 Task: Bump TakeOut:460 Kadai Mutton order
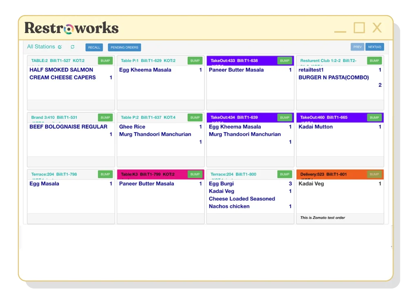click(374, 117)
